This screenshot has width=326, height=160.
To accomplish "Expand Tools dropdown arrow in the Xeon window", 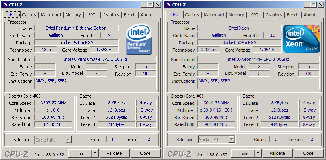I will pyautogui.click(x=258, y=153).
